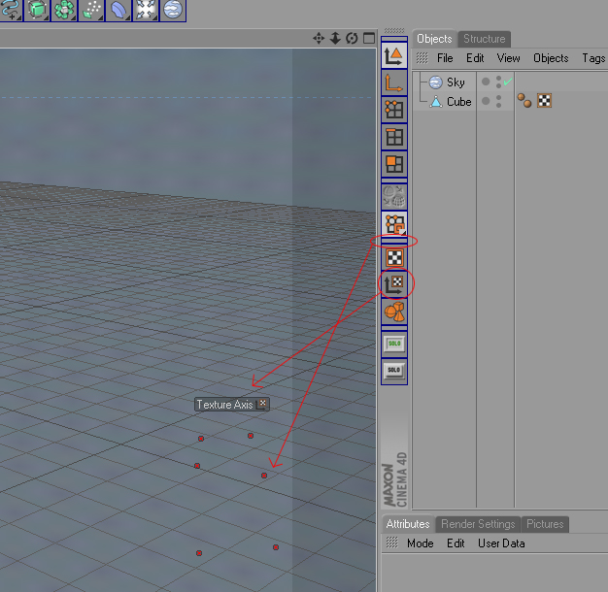Image resolution: width=608 pixels, height=592 pixels.
Task: Toggle the Sky's stacked visibility dots
Action: click(498, 82)
